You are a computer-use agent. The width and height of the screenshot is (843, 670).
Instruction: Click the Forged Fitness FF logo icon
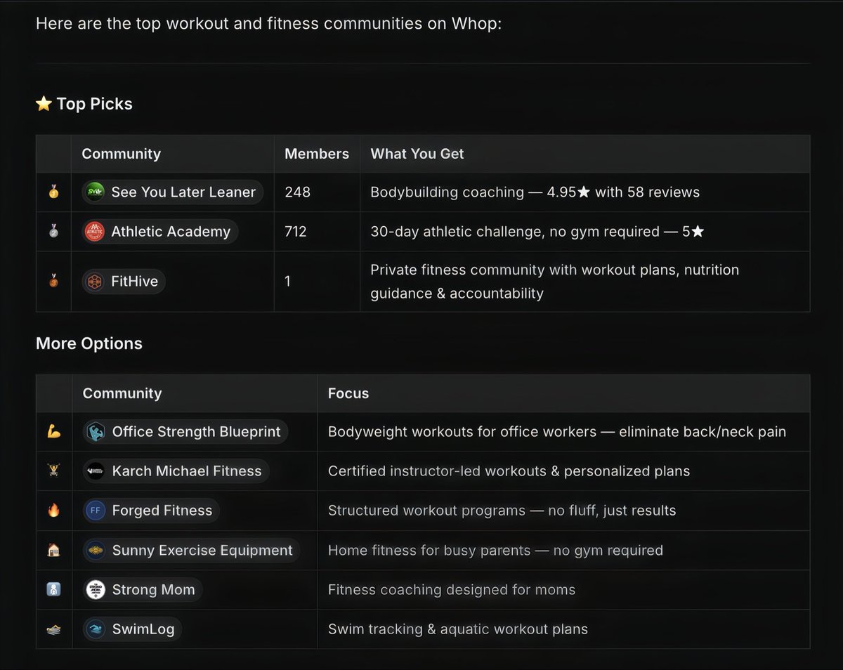[95, 511]
